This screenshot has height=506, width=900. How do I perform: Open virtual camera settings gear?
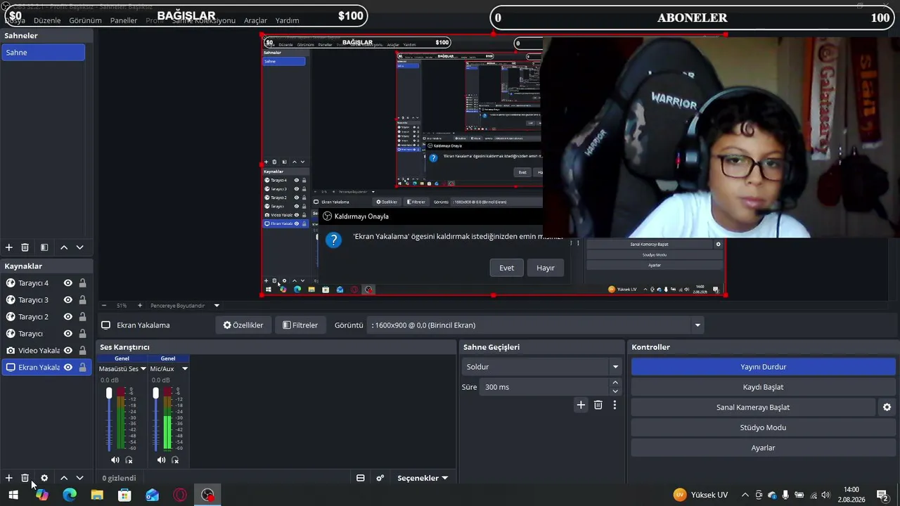pos(887,407)
